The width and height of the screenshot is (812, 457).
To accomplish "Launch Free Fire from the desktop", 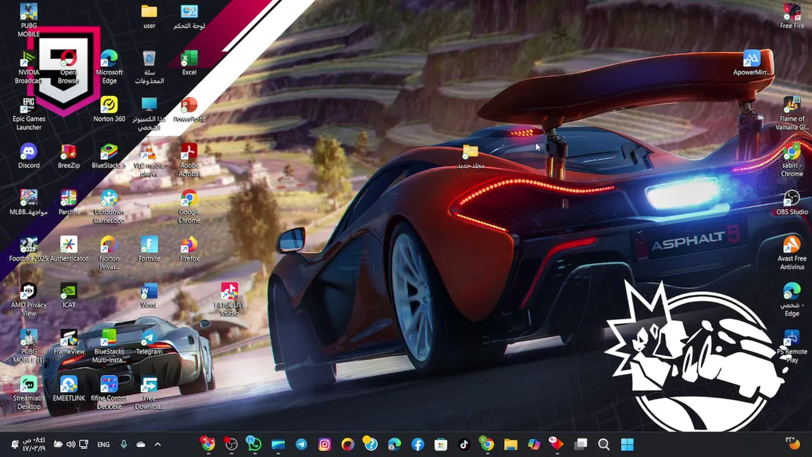I will point(792,17).
